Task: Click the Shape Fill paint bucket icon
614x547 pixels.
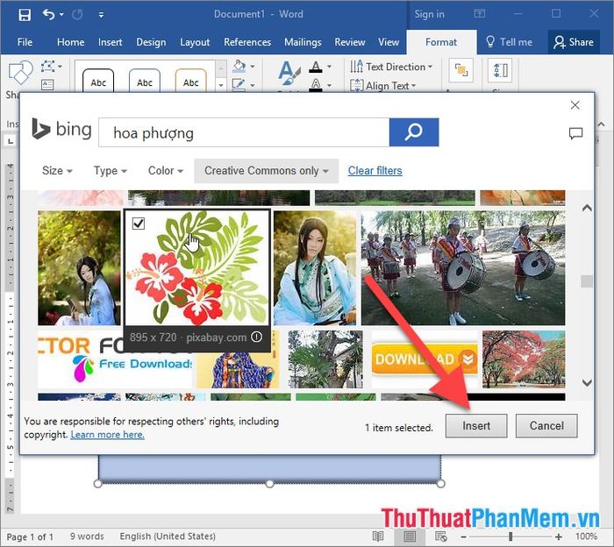Action: (239, 66)
